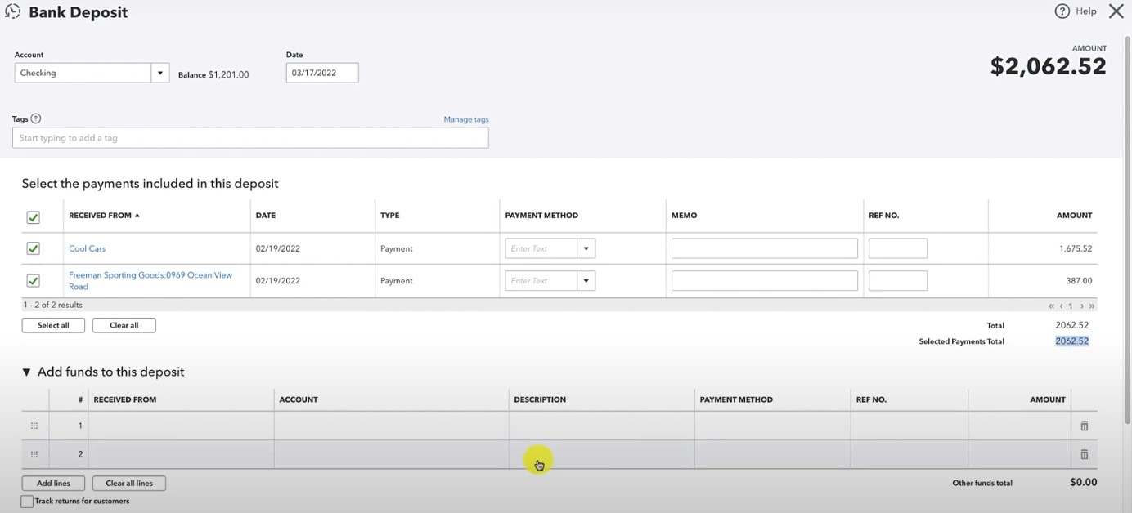
Task: Click the Manage tags link
Action: click(x=466, y=119)
